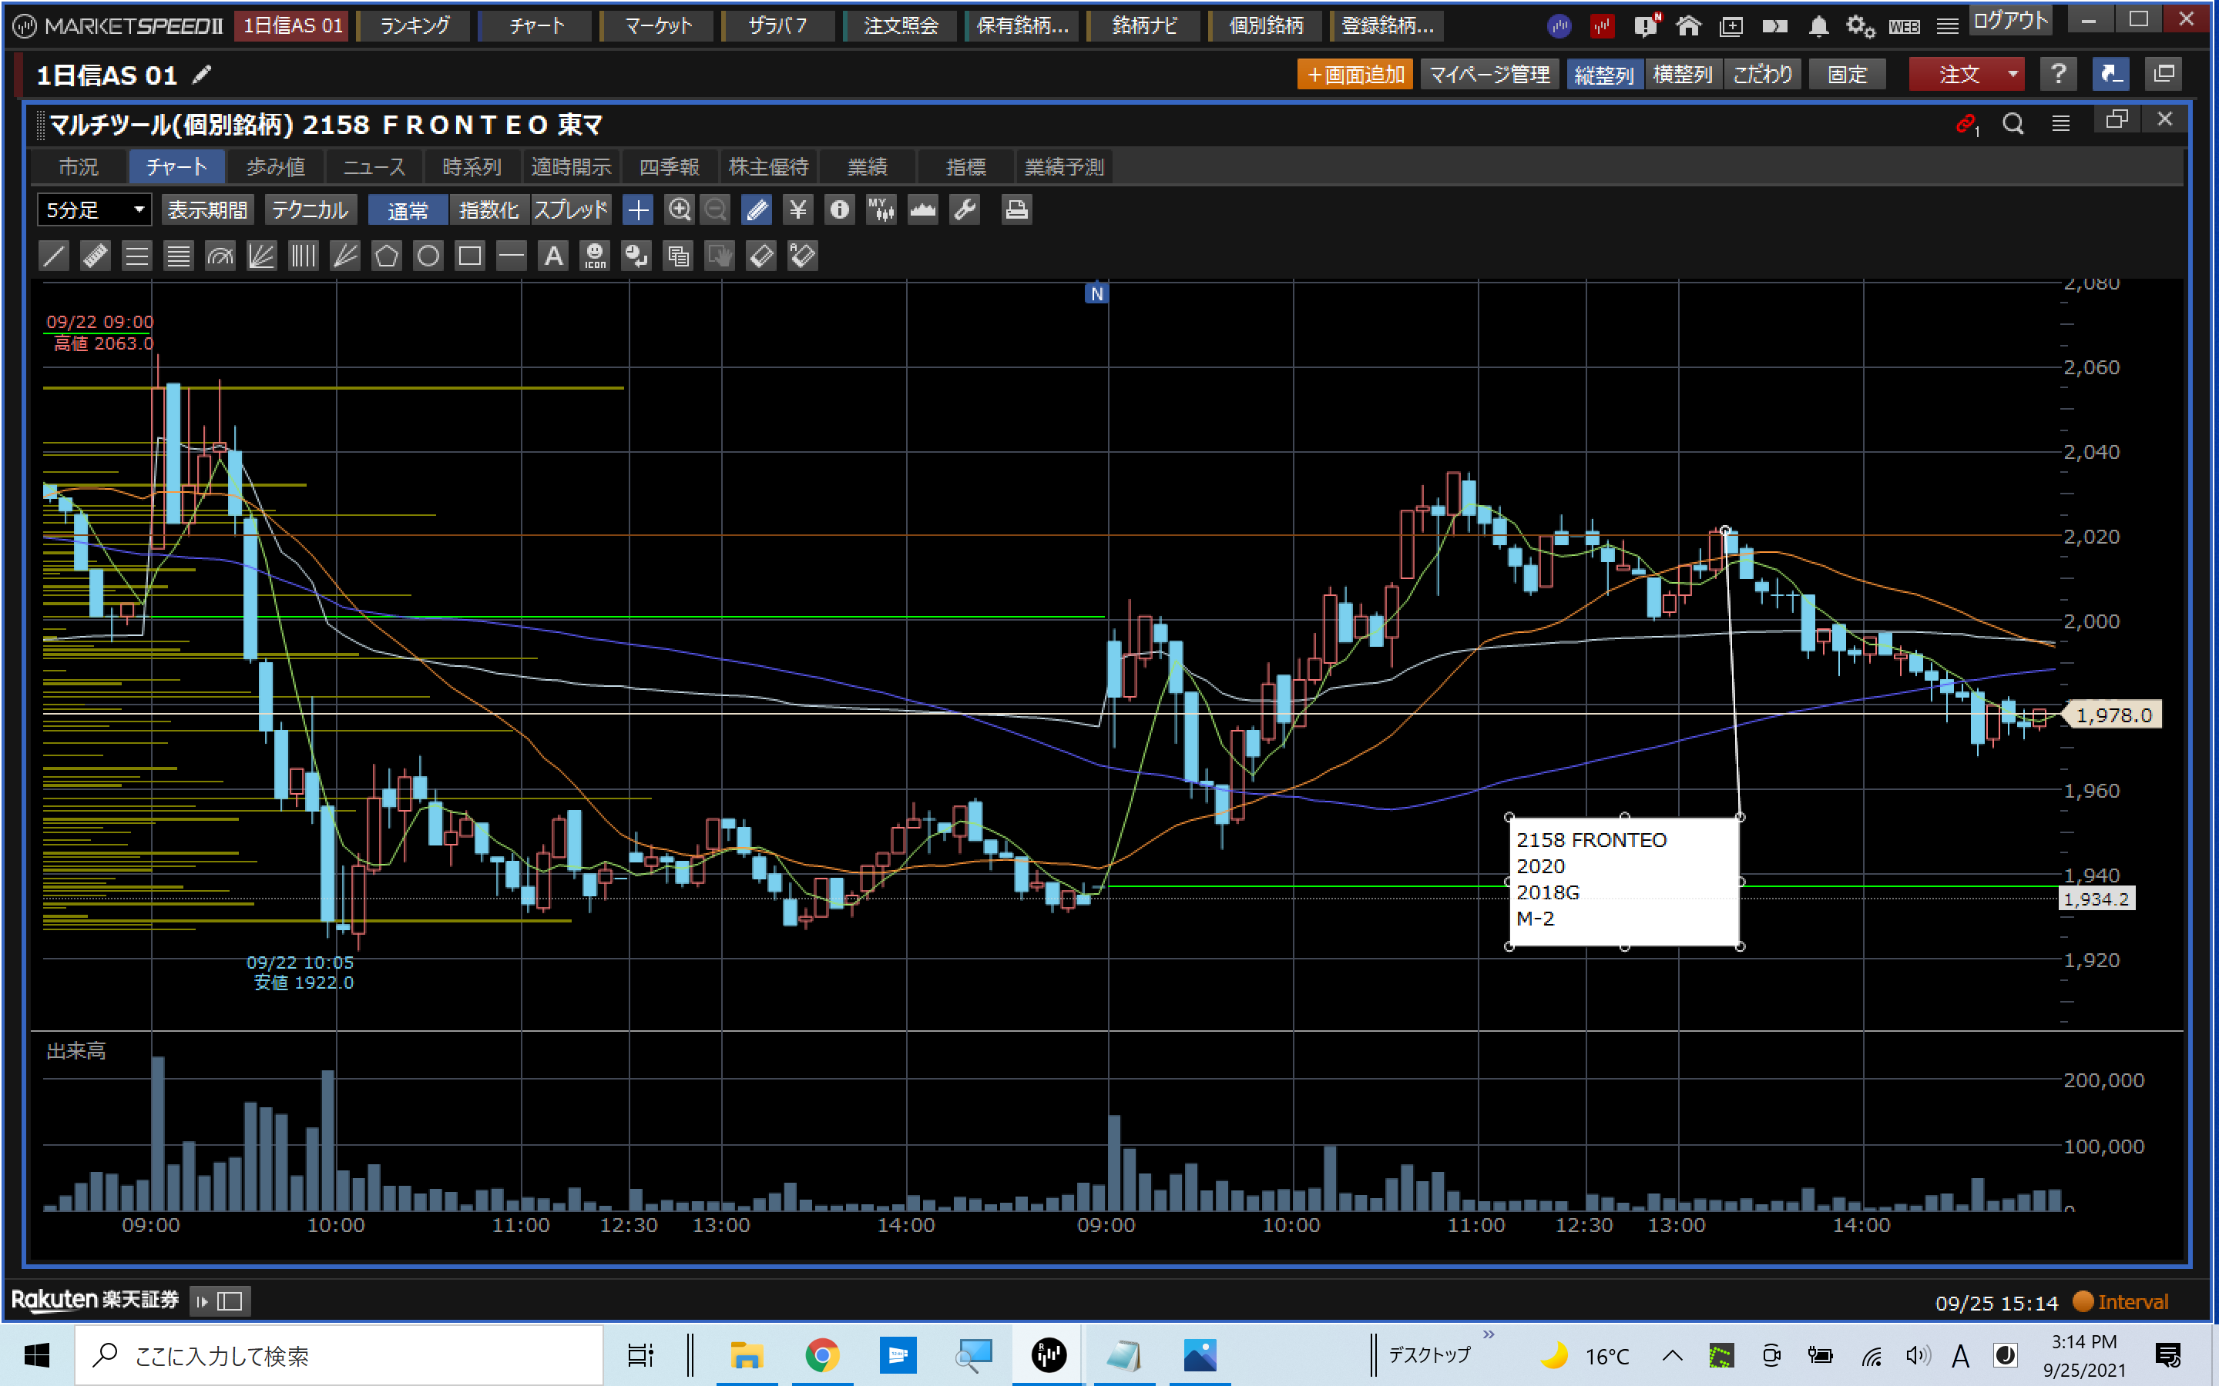2219x1386 pixels.
Task: Select the trend line drawing tool
Action: (54, 256)
